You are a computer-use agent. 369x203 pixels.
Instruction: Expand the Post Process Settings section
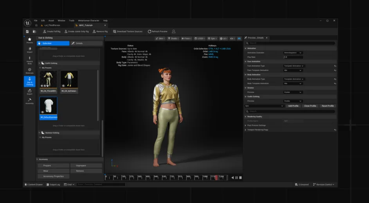point(245,125)
